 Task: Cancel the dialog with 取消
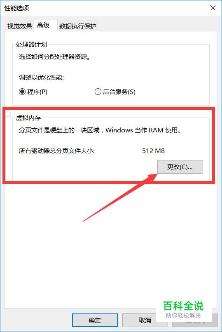click(x=145, y=320)
